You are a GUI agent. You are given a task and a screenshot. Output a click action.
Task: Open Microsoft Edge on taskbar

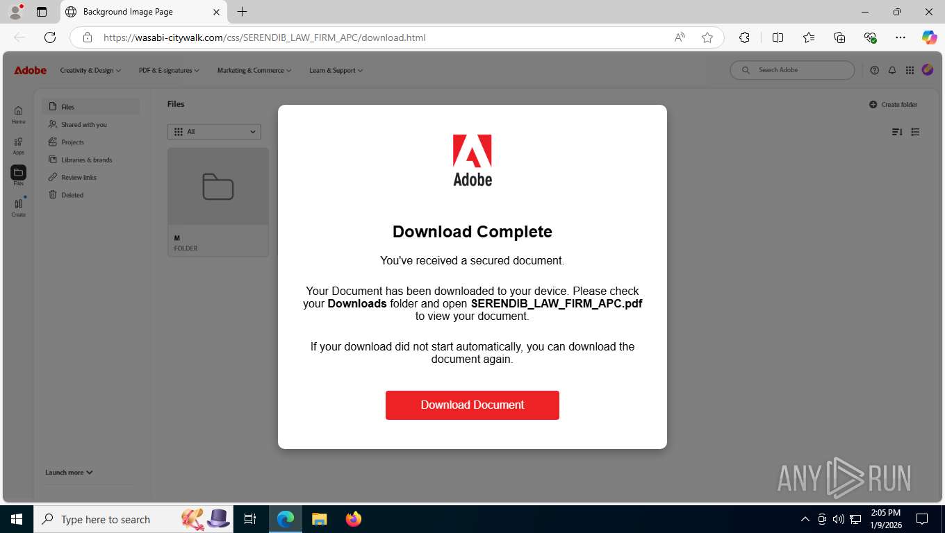pyautogui.click(x=286, y=519)
